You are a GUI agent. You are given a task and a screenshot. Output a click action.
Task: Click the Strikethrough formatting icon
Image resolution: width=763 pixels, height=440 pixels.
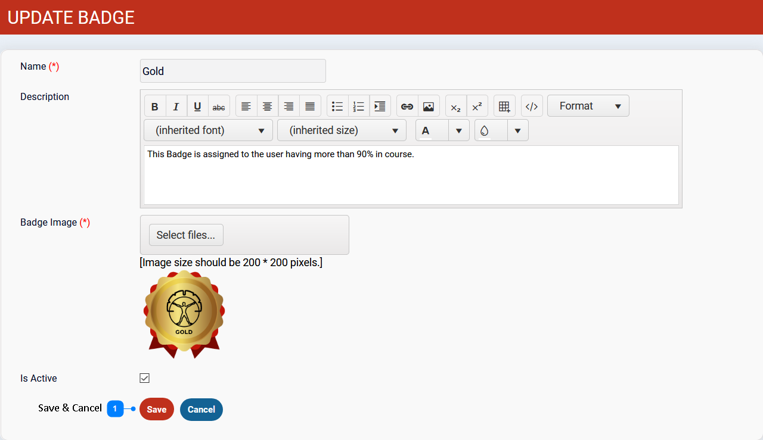tap(219, 107)
